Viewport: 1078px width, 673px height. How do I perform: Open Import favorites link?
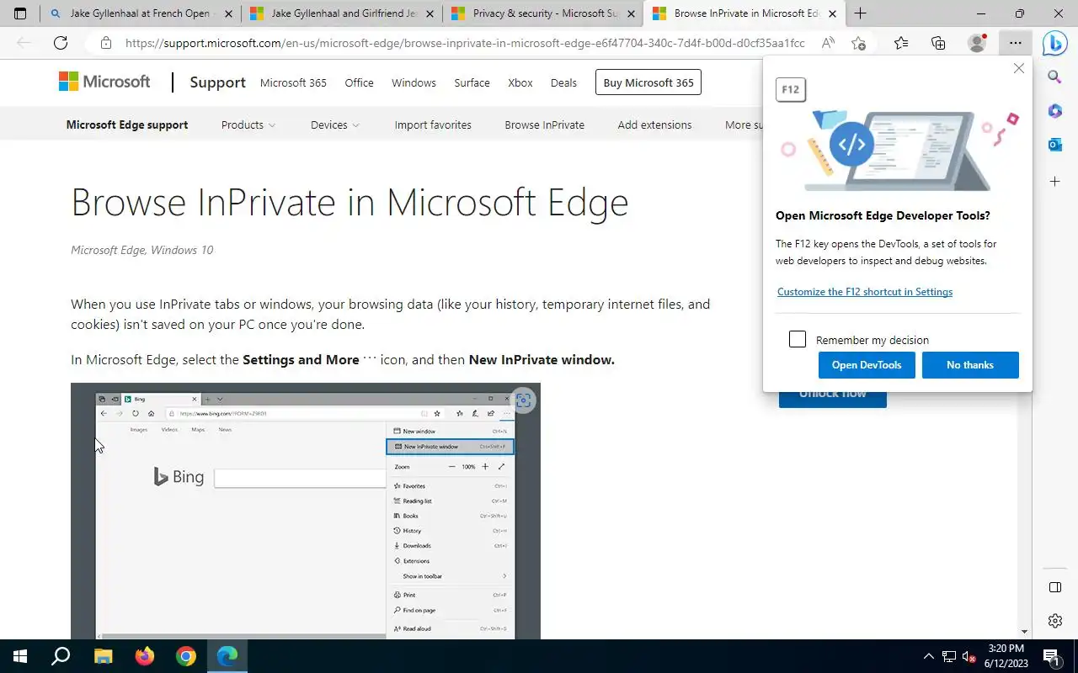tap(433, 125)
